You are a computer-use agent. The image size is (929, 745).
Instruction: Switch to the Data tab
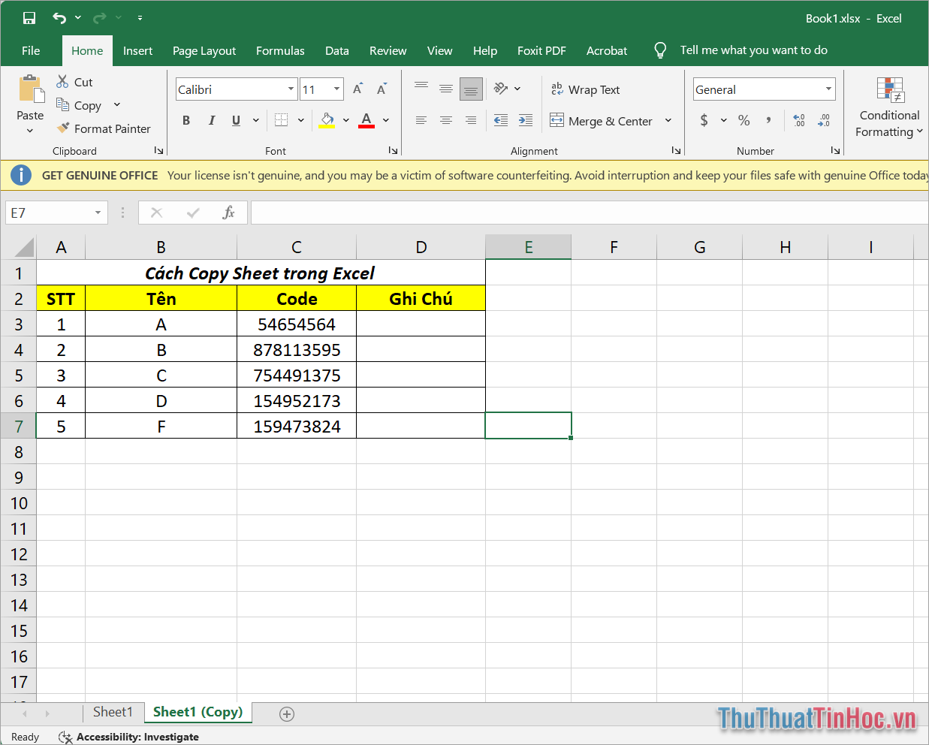[x=337, y=50]
